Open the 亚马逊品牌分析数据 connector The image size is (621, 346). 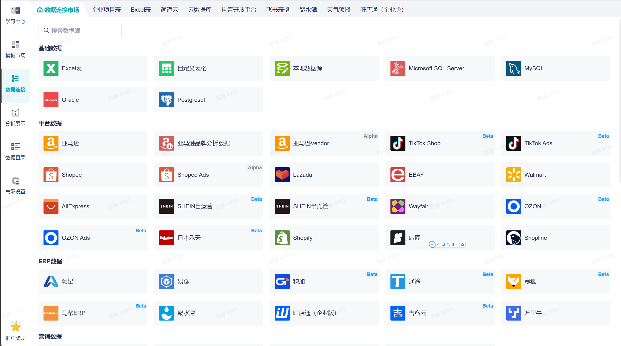pyautogui.click(x=208, y=143)
